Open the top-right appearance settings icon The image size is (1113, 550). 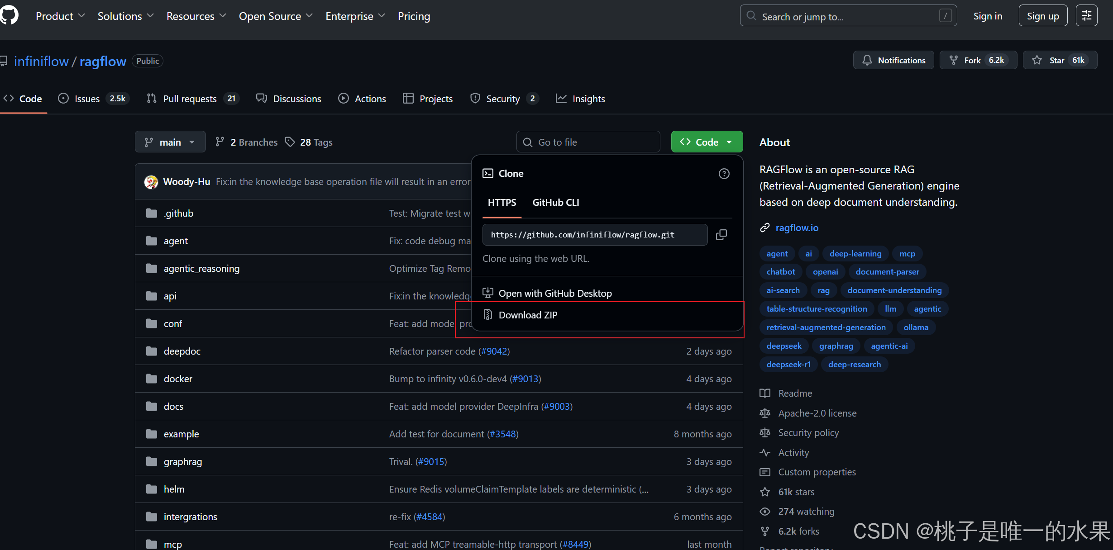tap(1086, 16)
